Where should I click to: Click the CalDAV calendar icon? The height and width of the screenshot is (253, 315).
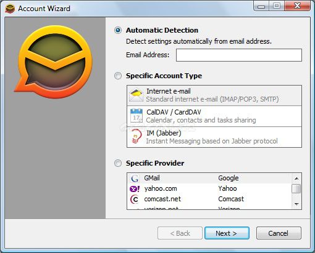coord(136,116)
